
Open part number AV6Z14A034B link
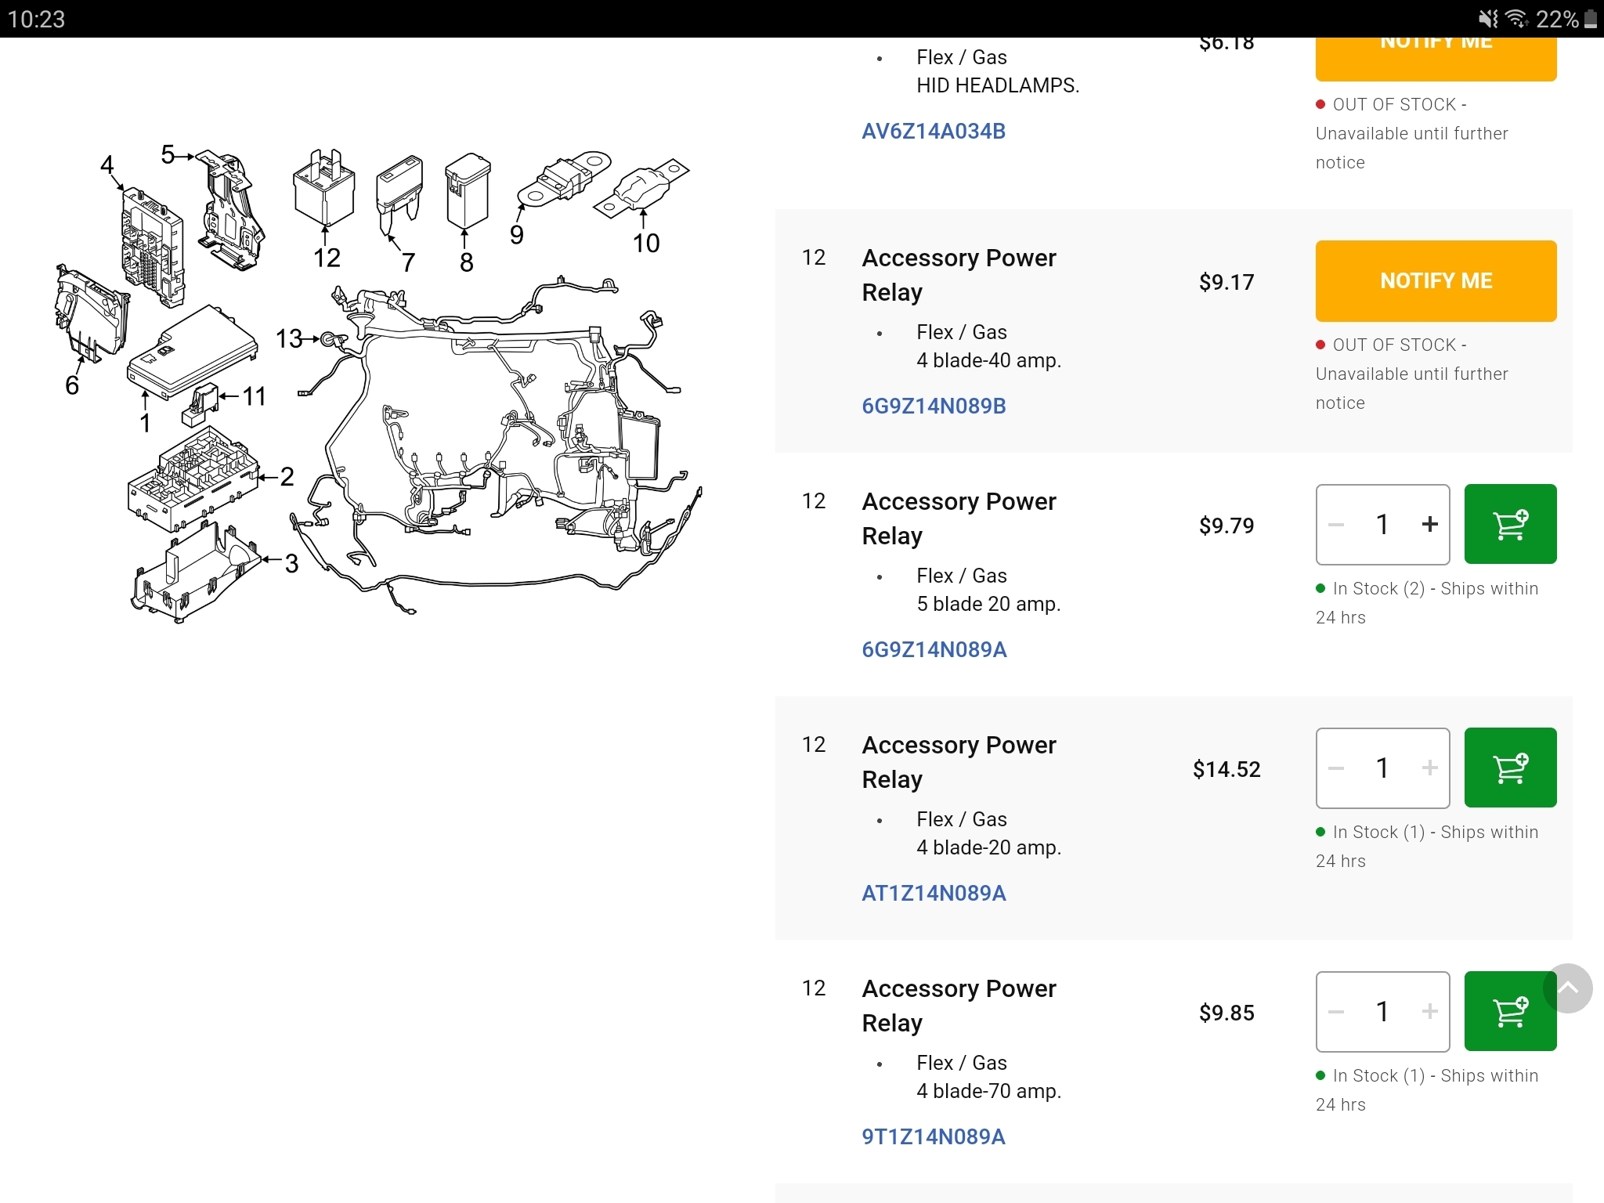pos(934,131)
